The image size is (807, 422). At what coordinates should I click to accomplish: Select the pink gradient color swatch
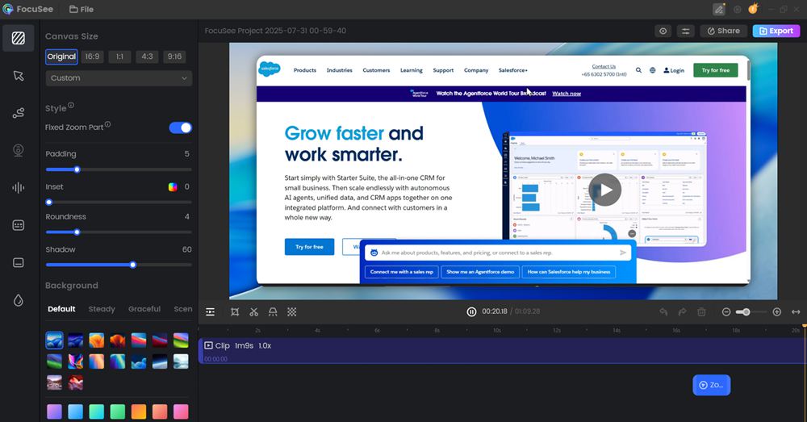point(181,412)
